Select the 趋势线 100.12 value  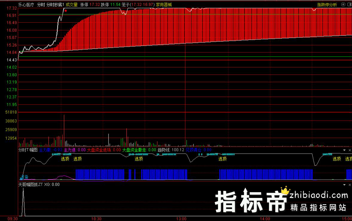pyautogui.click(x=171, y=150)
